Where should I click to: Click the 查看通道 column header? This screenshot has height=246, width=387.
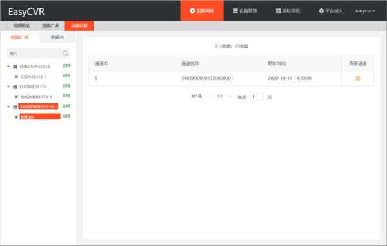tap(358, 63)
